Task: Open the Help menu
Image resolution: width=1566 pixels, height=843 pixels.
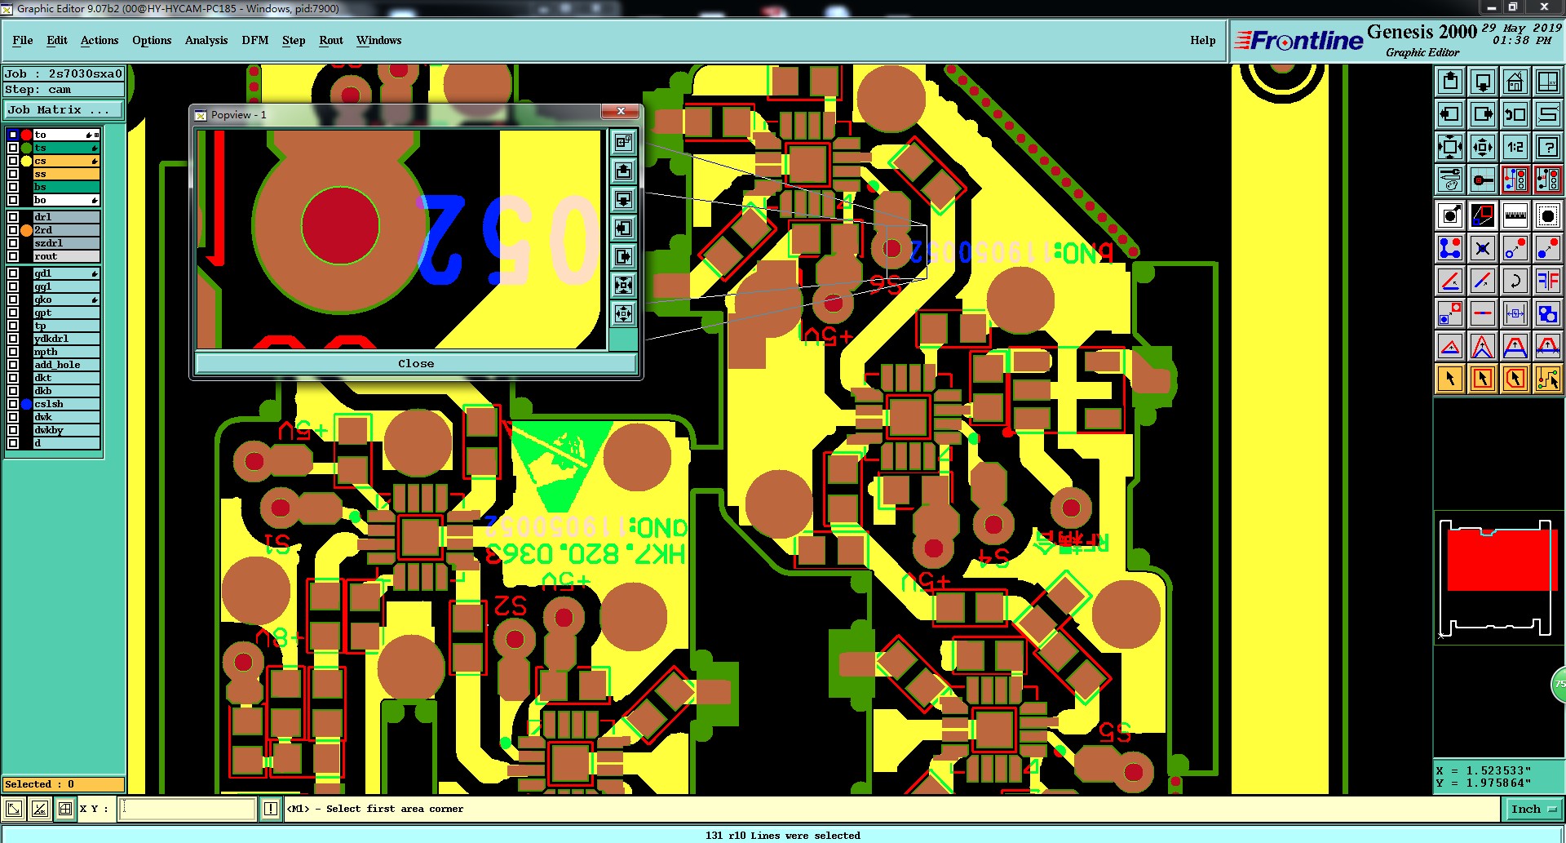Action: pos(1203,40)
